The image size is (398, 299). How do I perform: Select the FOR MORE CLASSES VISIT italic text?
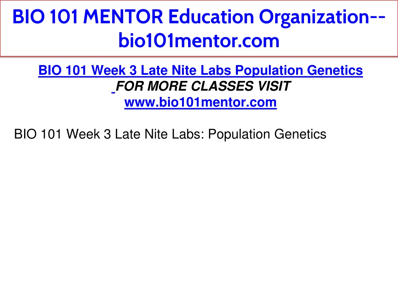(203, 86)
